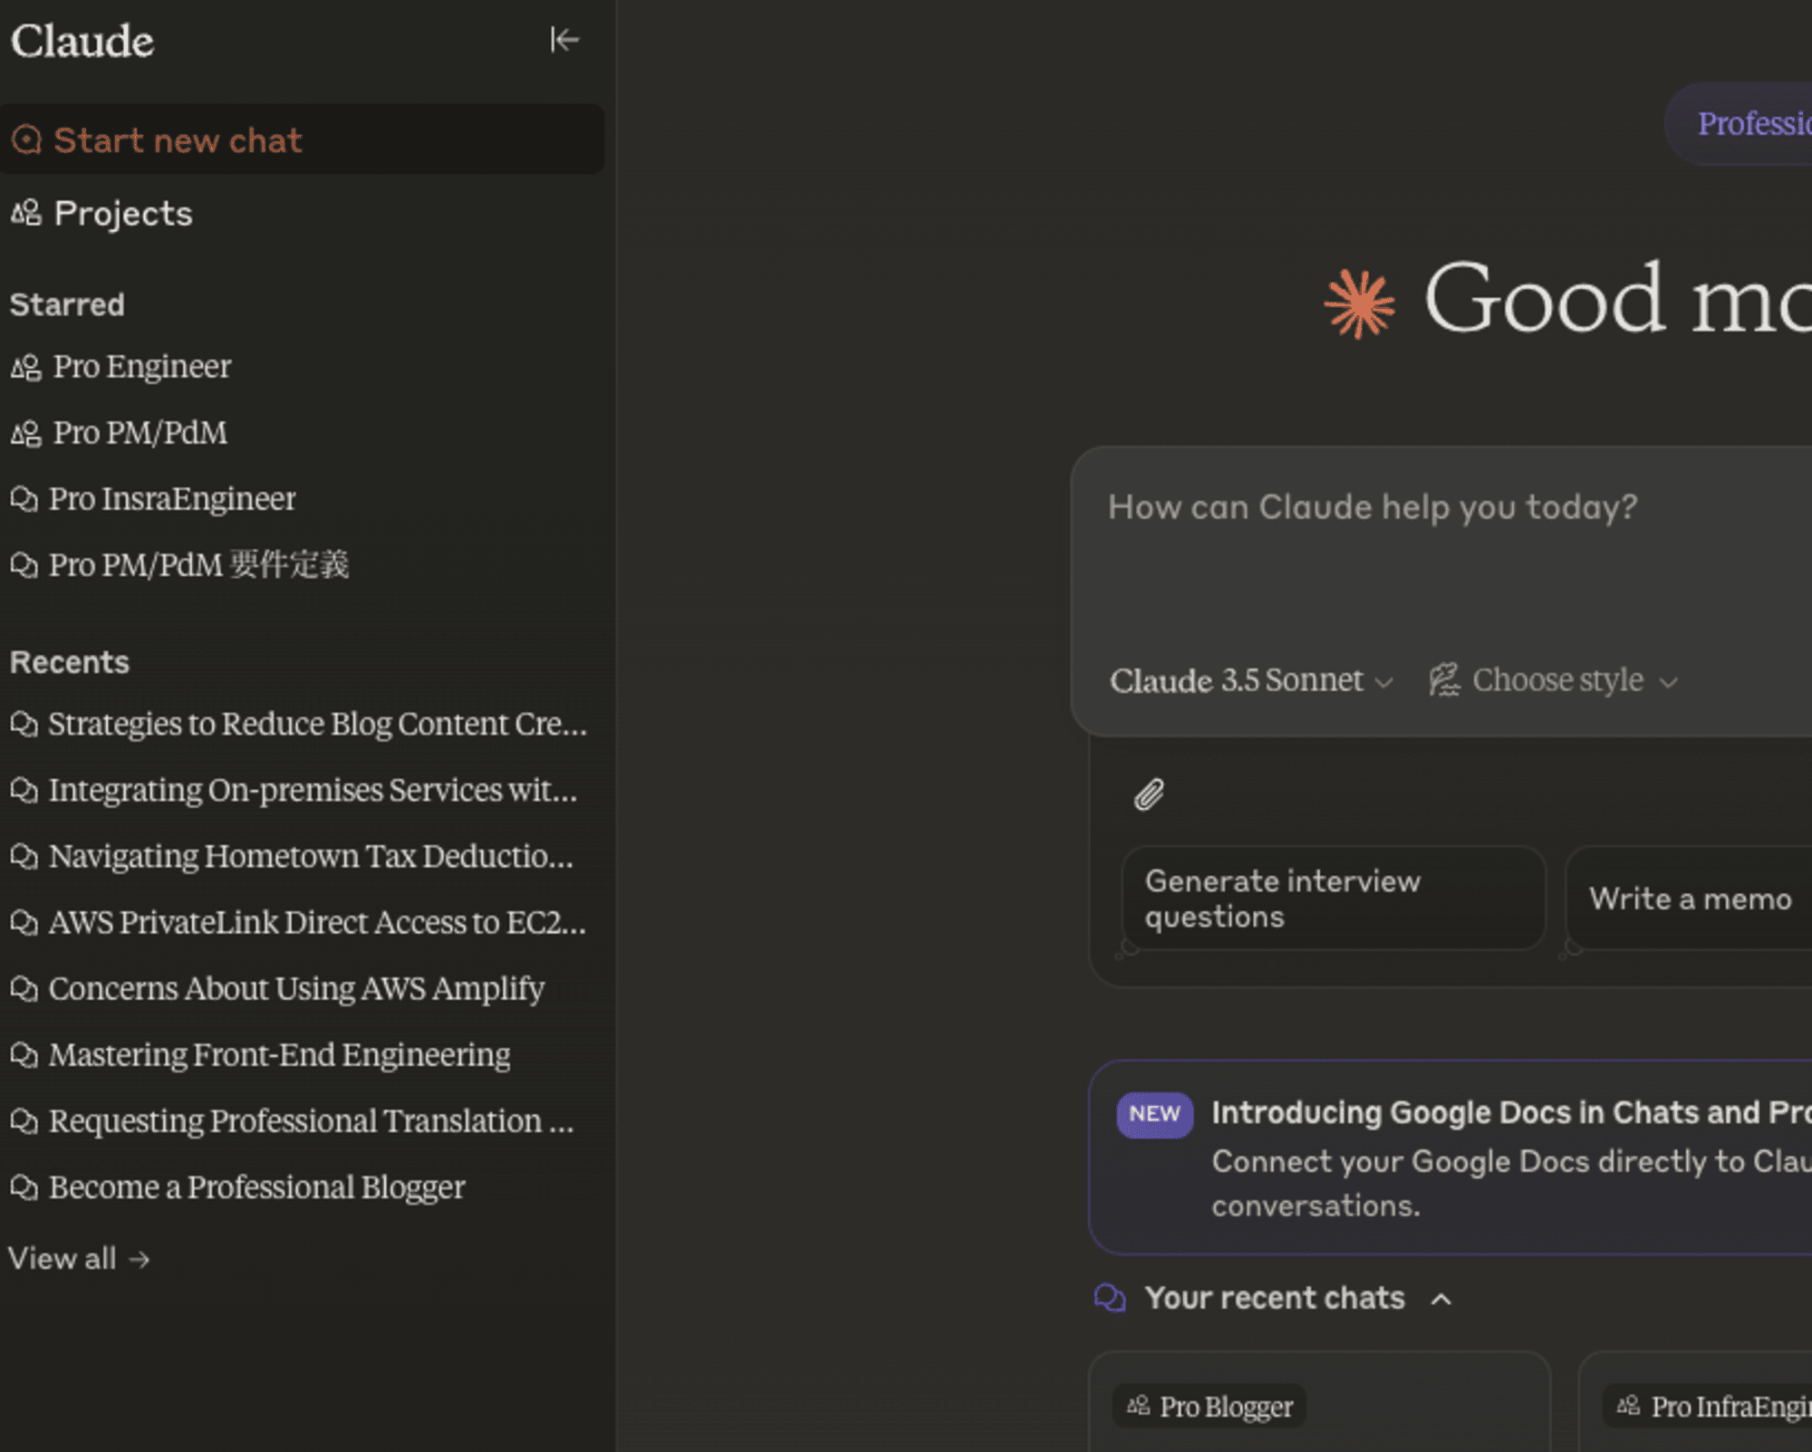1812x1452 pixels.
Task: Click chat icon beside Pro InsraEngineer
Action: tap(24, 499)
